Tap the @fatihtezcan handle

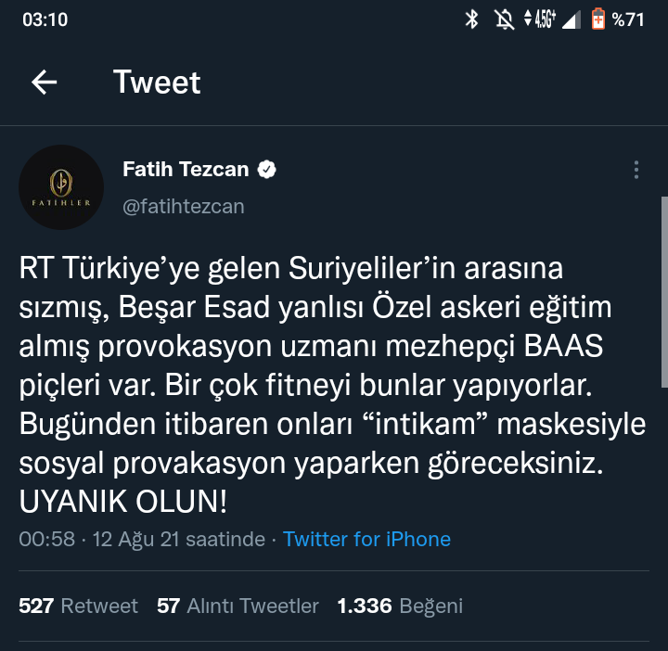point(184,206)
